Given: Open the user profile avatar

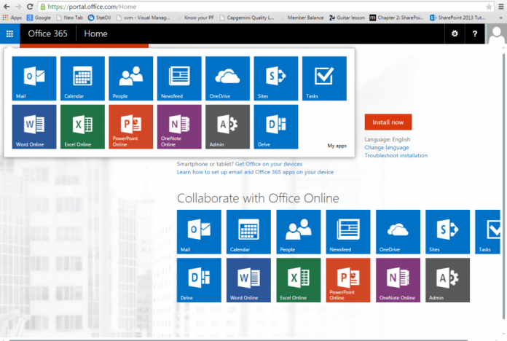Looking at the screenshot, I should pos(496,34).
